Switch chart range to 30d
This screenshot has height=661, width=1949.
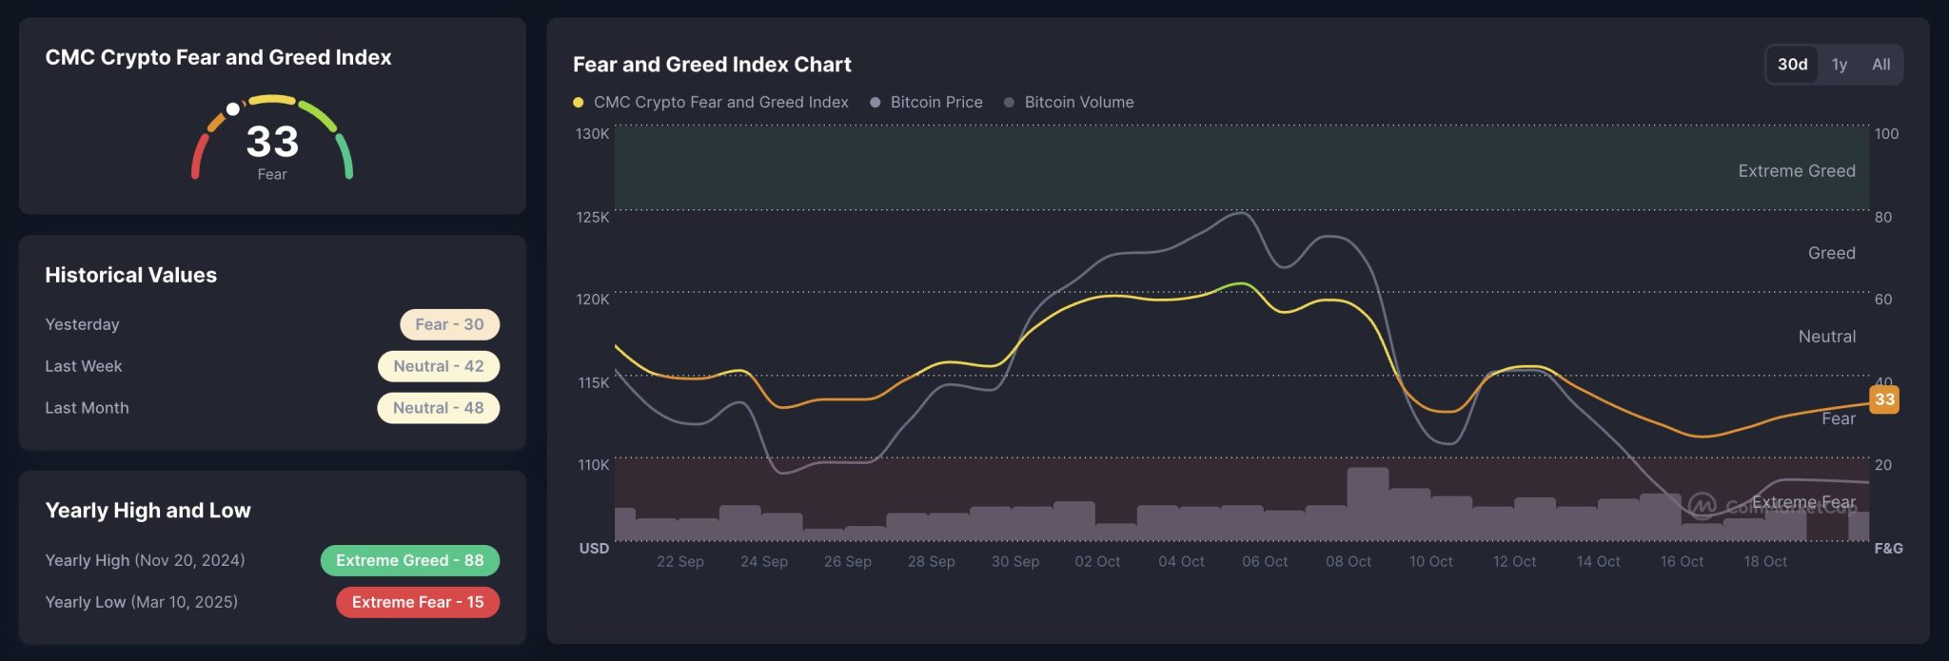point(1792,65)
